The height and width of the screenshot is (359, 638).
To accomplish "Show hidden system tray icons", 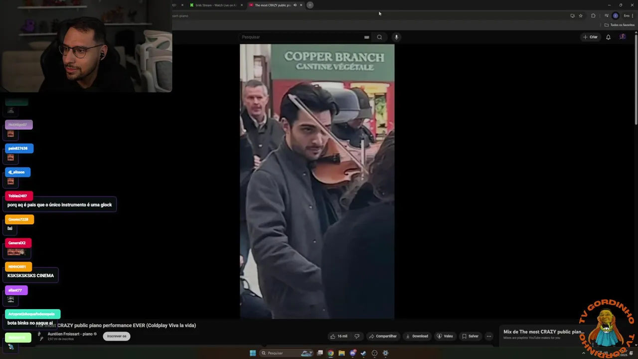I will (x=584, y=353).
